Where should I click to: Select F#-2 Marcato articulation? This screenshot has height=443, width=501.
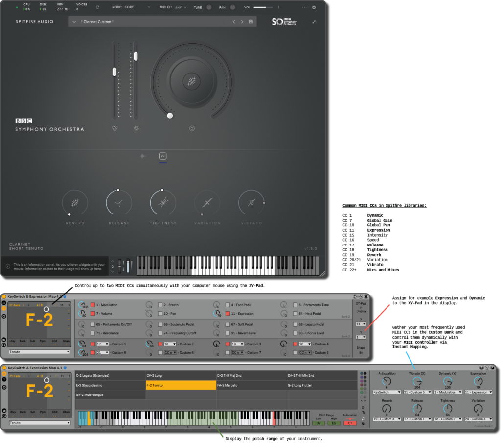click(x=251, y=385)
